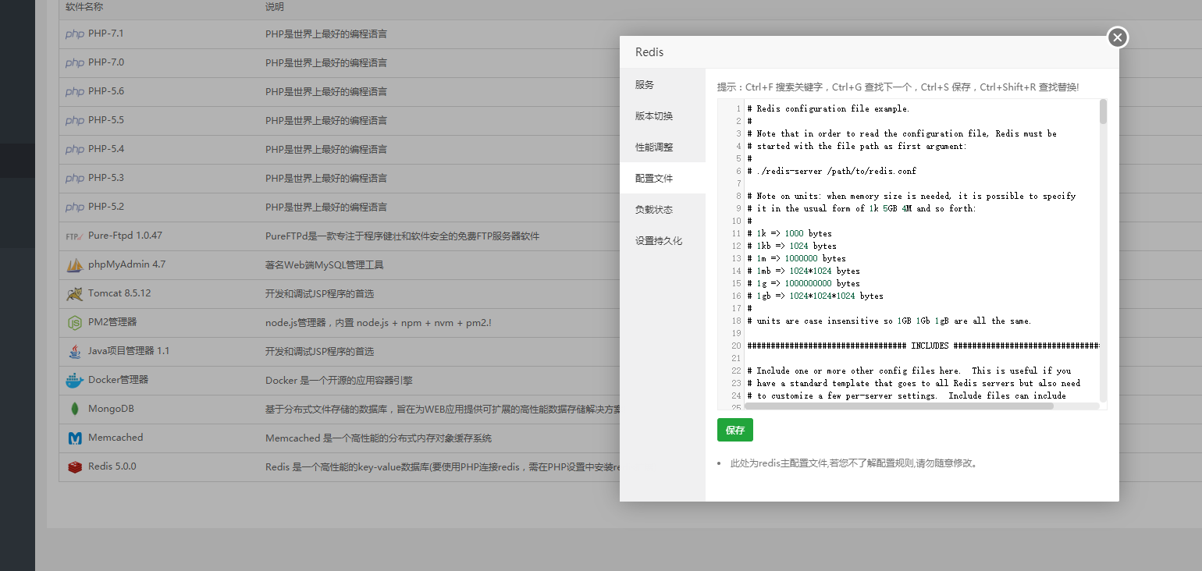Screen dimensions: 1202x571
Task: Click the PHP-5.6 software name
Action: 106,91
